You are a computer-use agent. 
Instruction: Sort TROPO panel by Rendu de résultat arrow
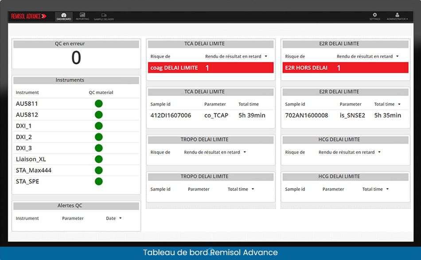click(x=245, y=152)
